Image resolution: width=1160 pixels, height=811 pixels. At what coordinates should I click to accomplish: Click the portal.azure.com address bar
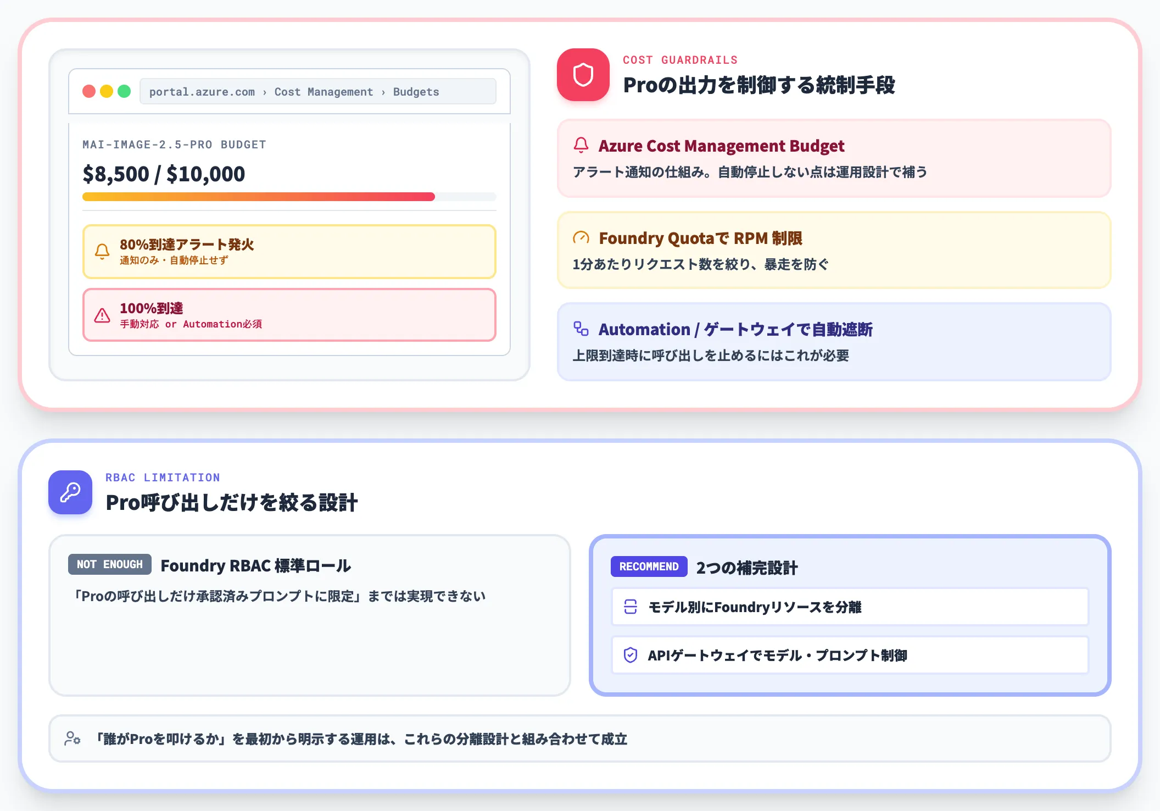click(x=318, y=91)
